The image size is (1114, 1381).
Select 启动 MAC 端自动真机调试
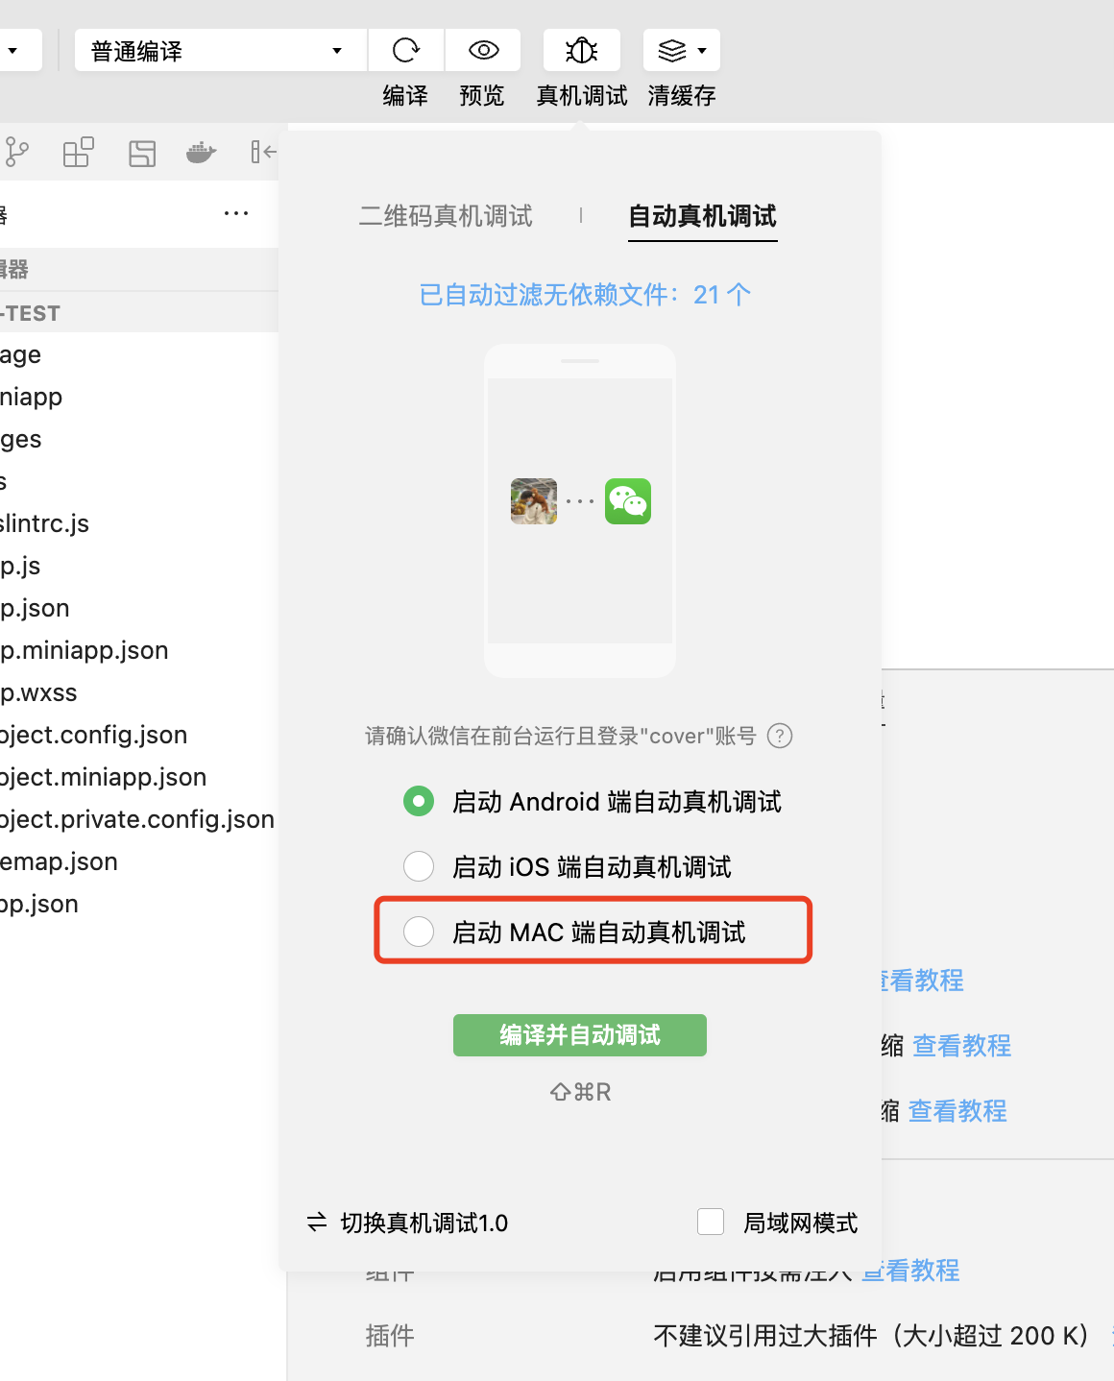pos(419,931)
